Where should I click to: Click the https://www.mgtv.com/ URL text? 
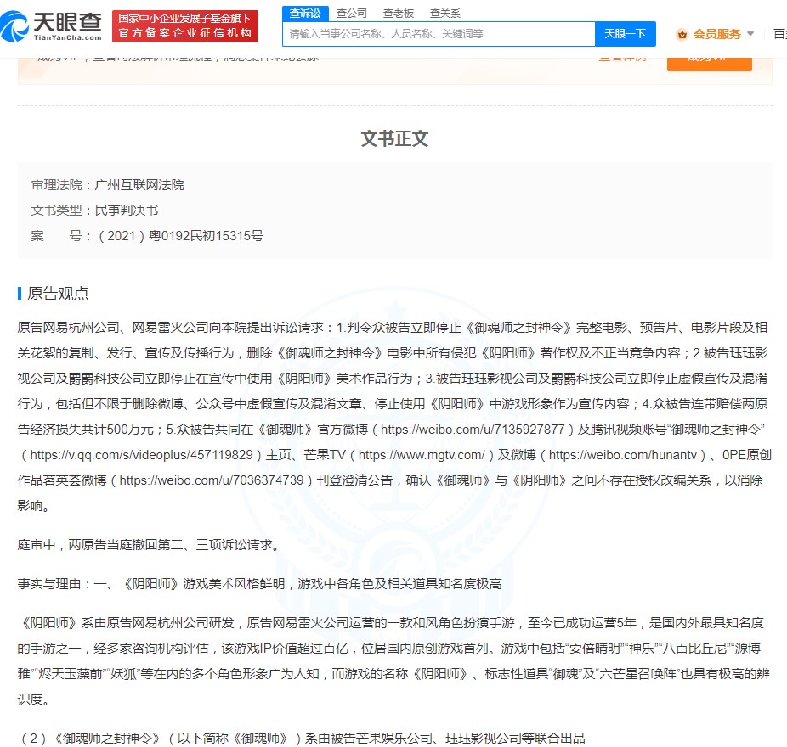(422, 455)
